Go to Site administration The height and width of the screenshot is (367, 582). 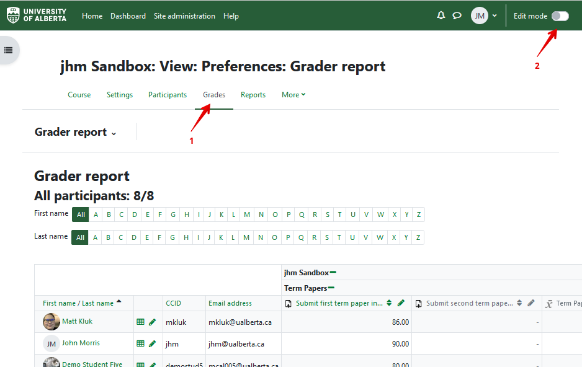tap(184, 16)
